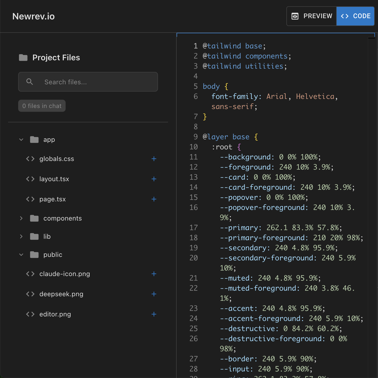
Task: Switch to the PREVIEW tab
Action: tap(312, 16)
